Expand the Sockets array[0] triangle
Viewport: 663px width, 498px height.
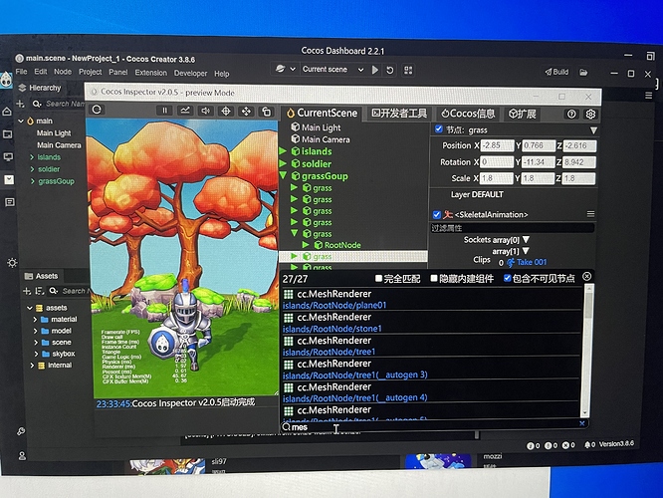click(x=526, y=239)
